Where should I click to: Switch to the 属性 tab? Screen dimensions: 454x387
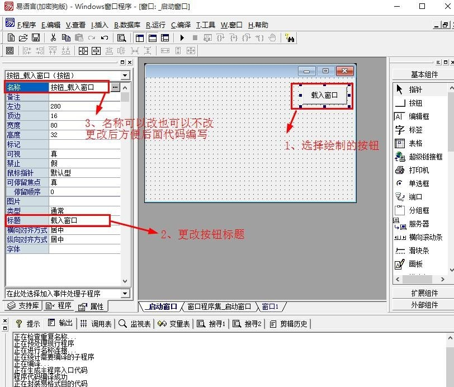(91, 306)
